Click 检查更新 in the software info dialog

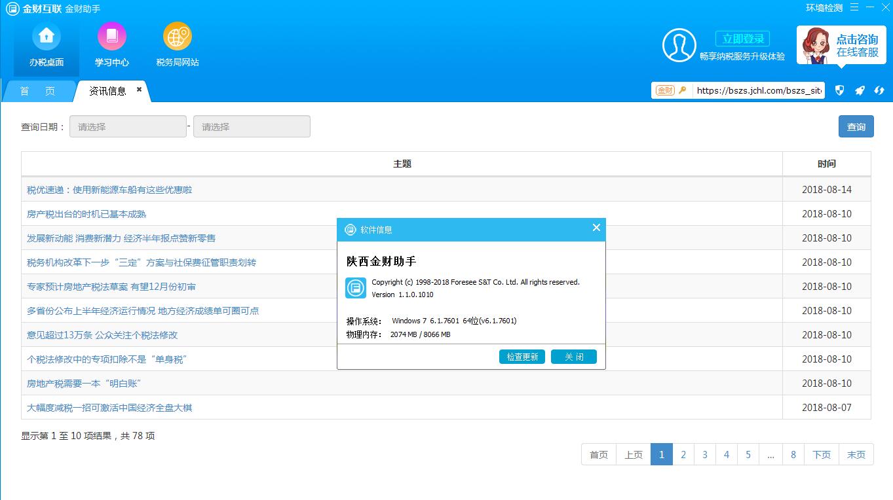click(x=522, y=357)
